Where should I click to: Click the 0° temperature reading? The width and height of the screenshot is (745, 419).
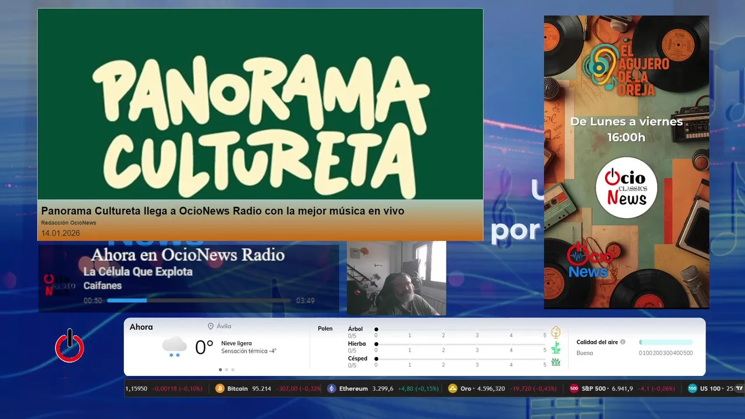(204, 347)
